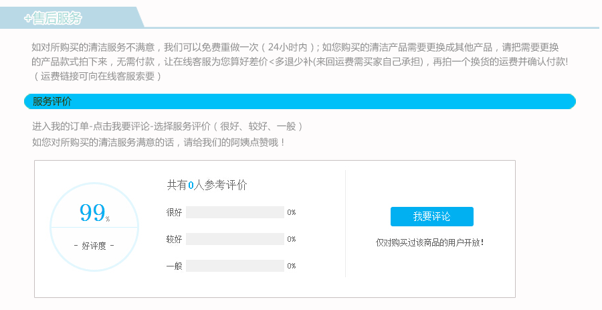Click the 99% rating circle
Image resolution: width=602 pixels, height=310 pixels.
point(94,213)
